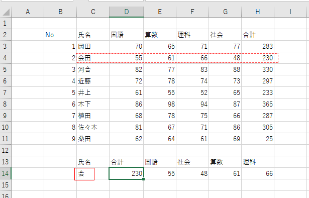Click the No header cell
This screenshot has width=309, height=198.
pos(60,35)
